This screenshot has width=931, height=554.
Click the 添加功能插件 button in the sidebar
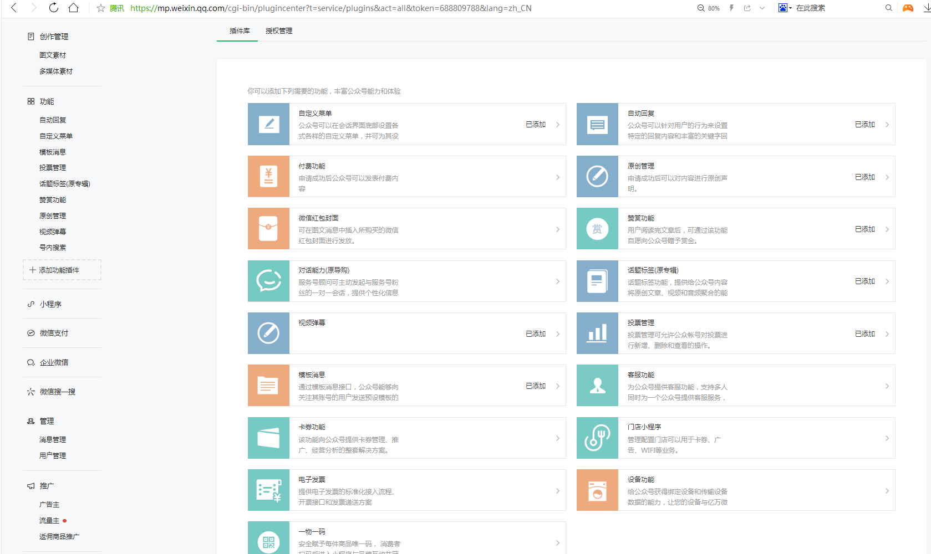tap(62, 270)
